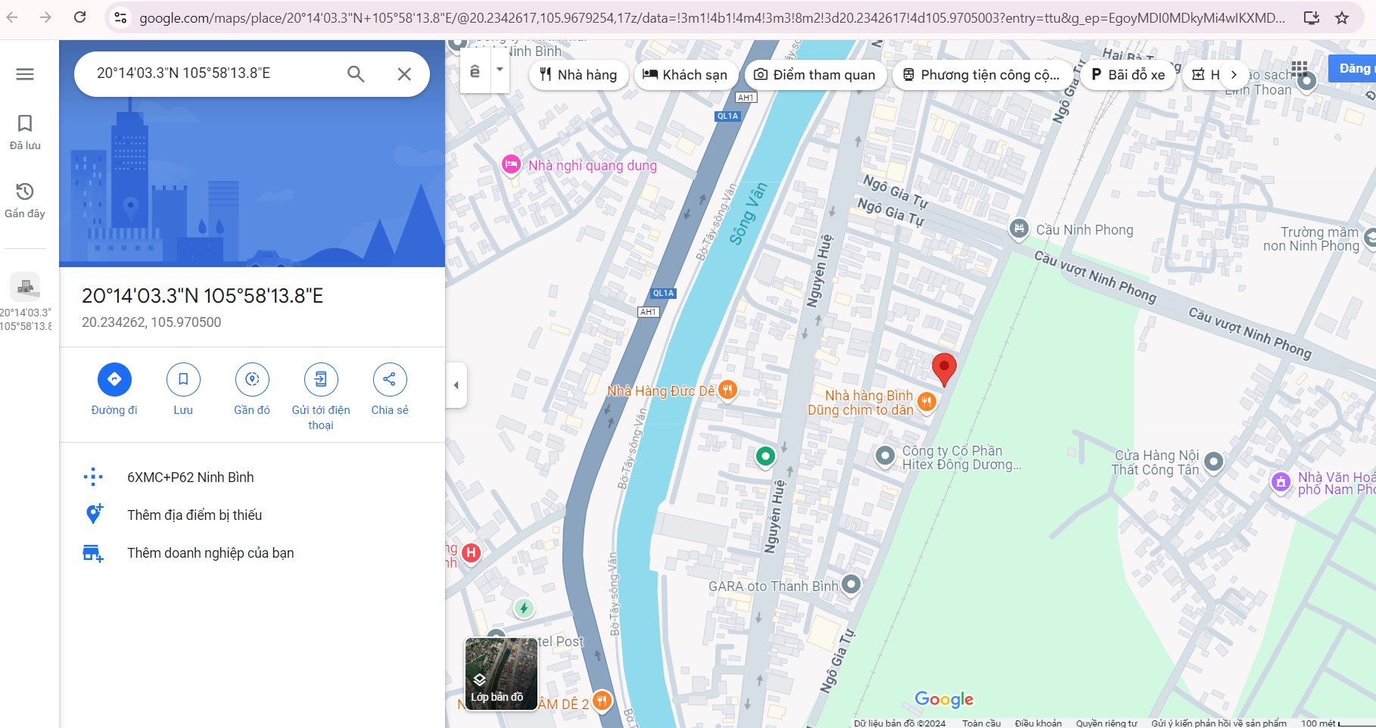This screenshot has width=1376, height=728.
Task: Click the blue Đăng nhập sign-in button
Action: click(1353, 69)
